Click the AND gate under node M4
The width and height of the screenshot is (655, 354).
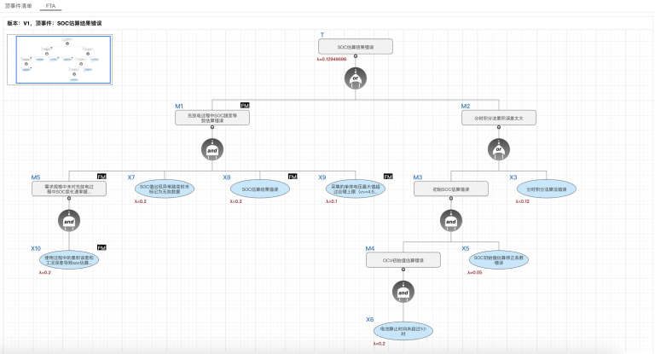pyautogui.click(x=403, y=293)
